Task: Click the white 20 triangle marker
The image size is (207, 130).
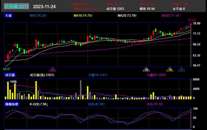Action: point(147,69)
